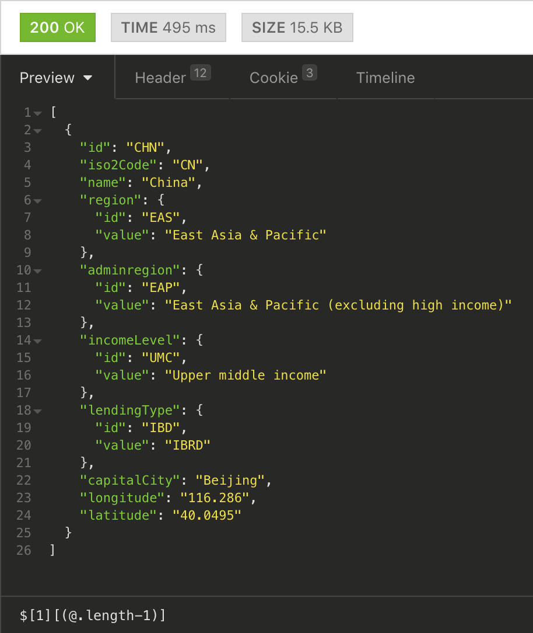Click the "capitalCity" key
Viewport: 533px width, 633px height.
click(130, 481)
